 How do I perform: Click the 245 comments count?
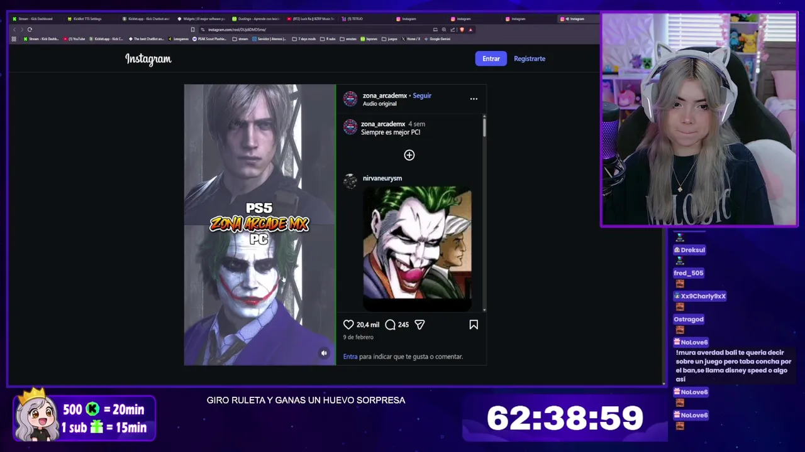(403, 325)
